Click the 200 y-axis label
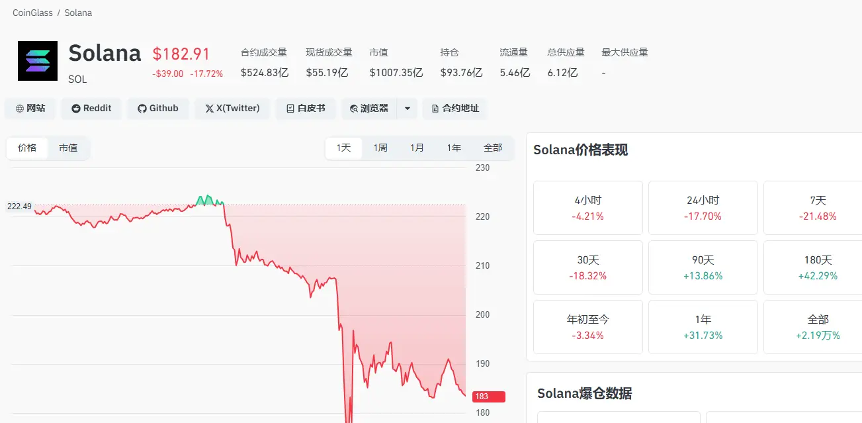The height and width of the screenshot is (423, 862). click(x=482, y=314)
